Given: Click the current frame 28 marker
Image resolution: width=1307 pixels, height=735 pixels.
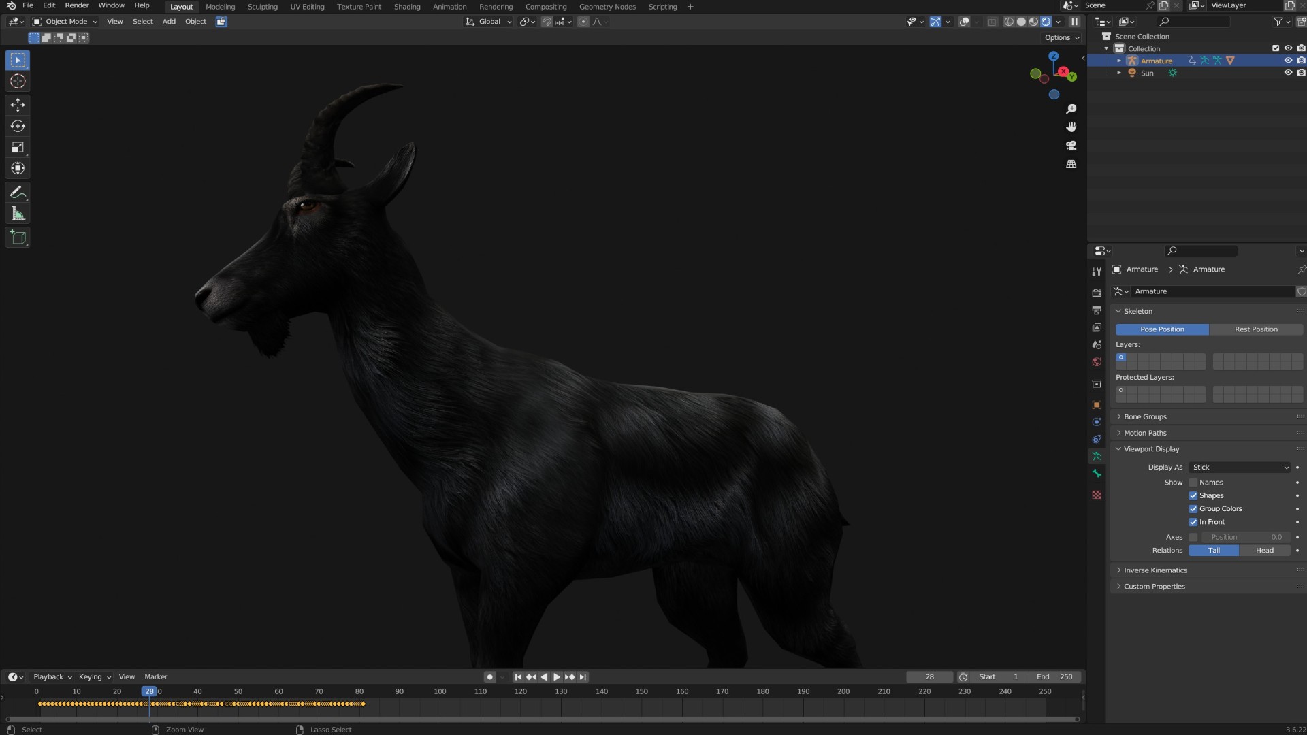Looking at the screenshot, I should [x=149, y=692].
